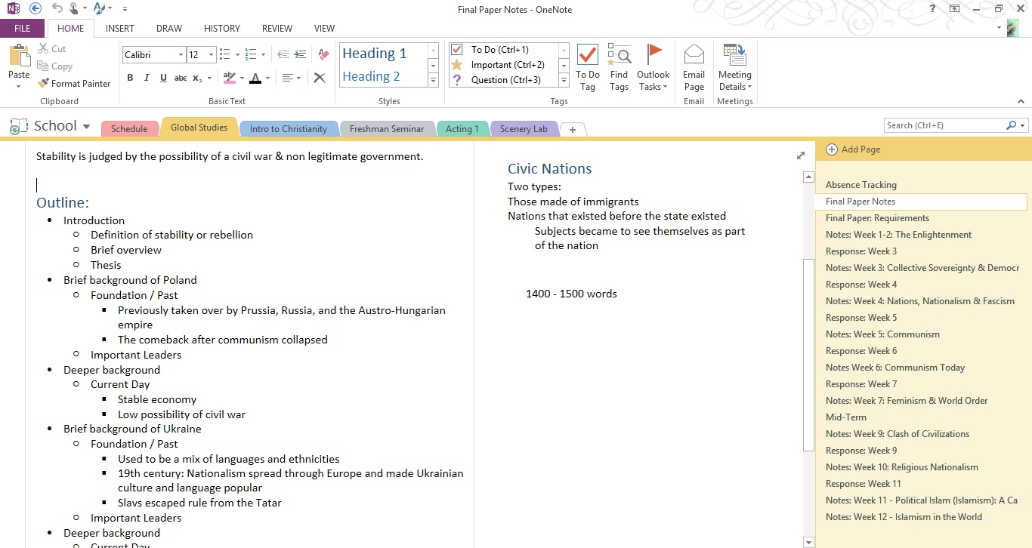Expand the page to full view
Viewport: 1032px width, 548px height.
pyautogui.click(x=801, y=155)
